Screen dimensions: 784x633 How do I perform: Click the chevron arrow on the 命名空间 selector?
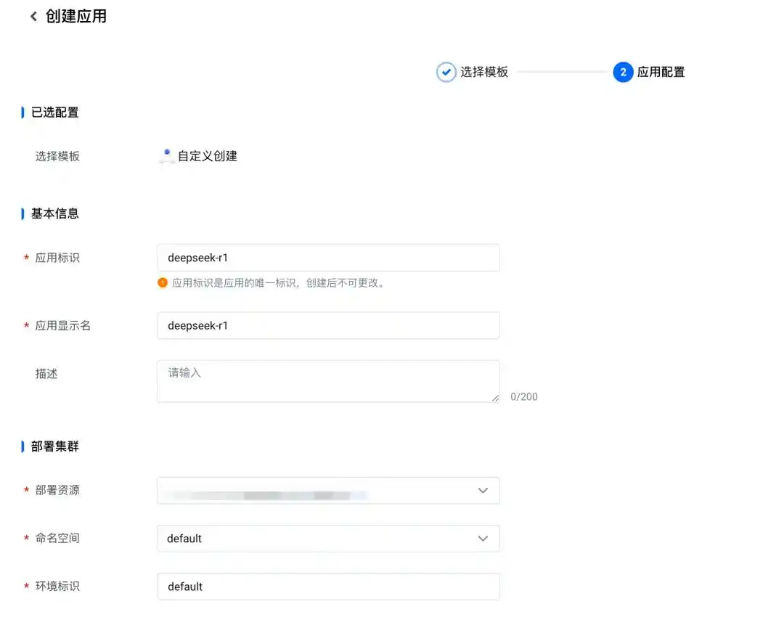pyautogui.click(x=483, y=539)
